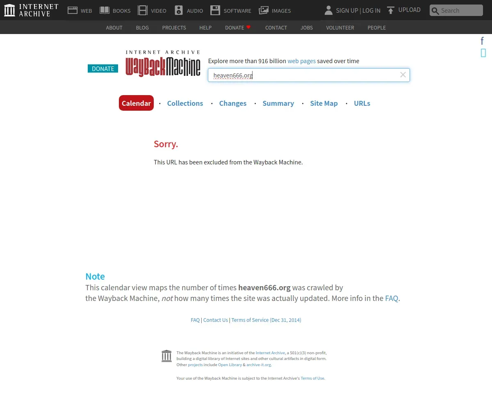
Task: Click the Internet Archive logo
Action: tap(31, 10)
